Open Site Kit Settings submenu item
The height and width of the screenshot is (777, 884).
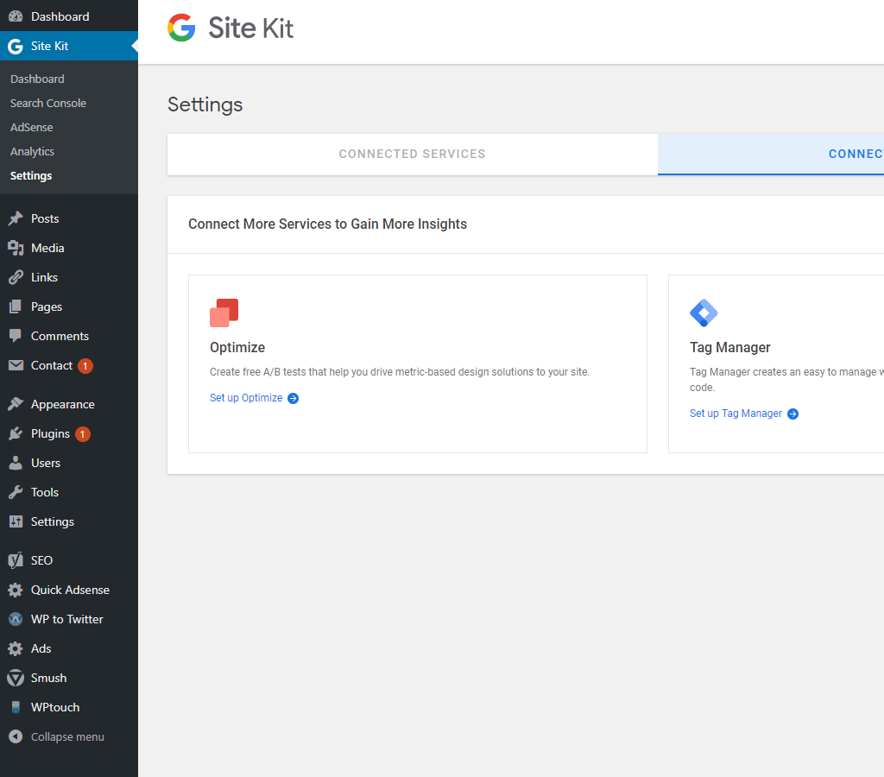[x=31, y=176]
